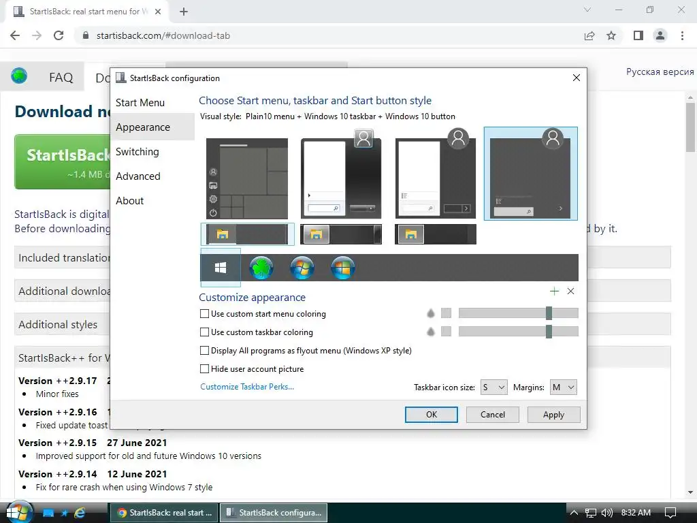697x523 pixels.
Task: Close the StartIsBack browser tab
Action: tap(158, 12)
